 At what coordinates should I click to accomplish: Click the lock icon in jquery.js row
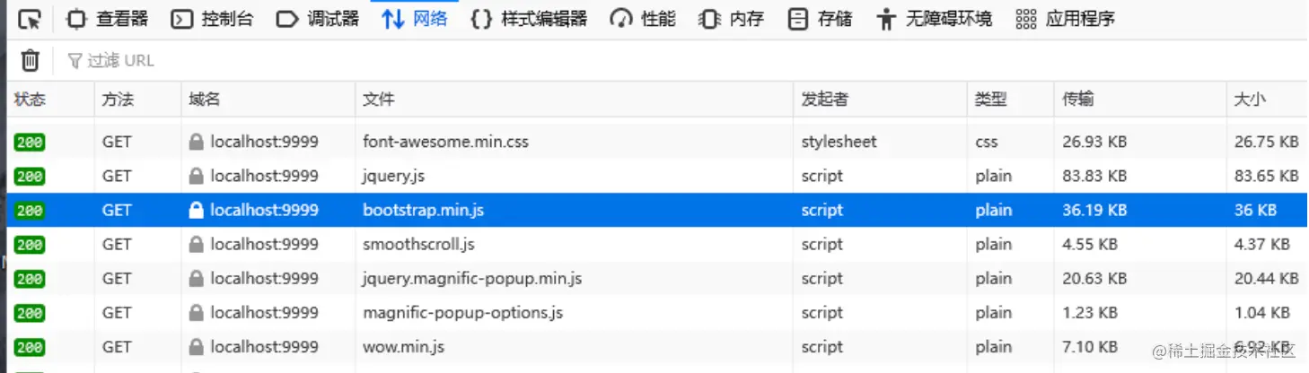[x=196, y=176]
